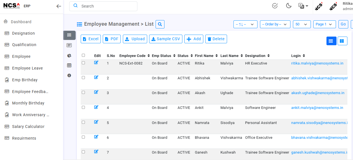The width and height of the screenshot is (353, 160).
Task: Open table layout icon in side strip
Action: 69,65
